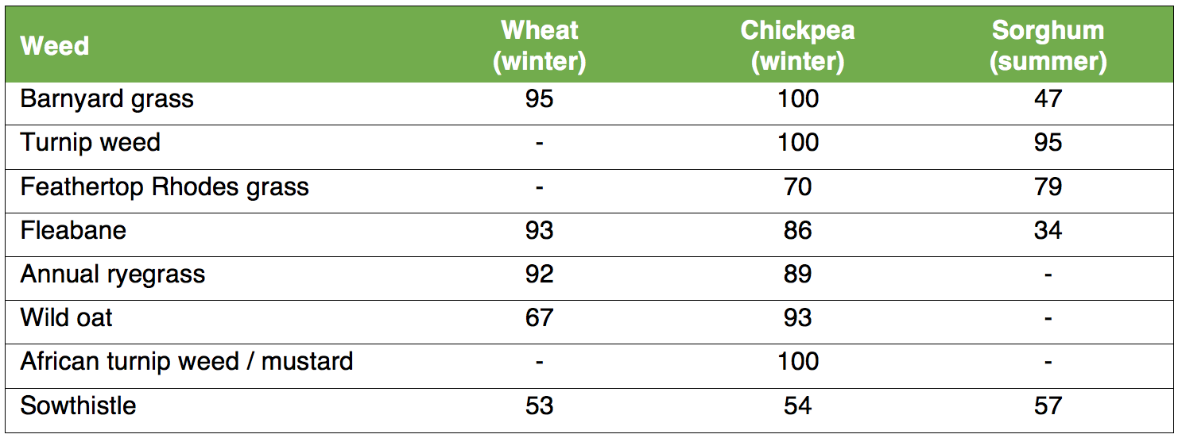The width and height of the screenshot is (1178, 438).
Task: Select the Sowthistle row label
Action: click(78, 406)
